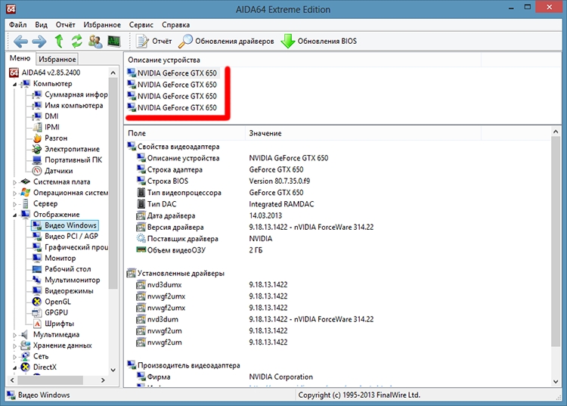Open the Шрифты fonts item

click(53, 324)
